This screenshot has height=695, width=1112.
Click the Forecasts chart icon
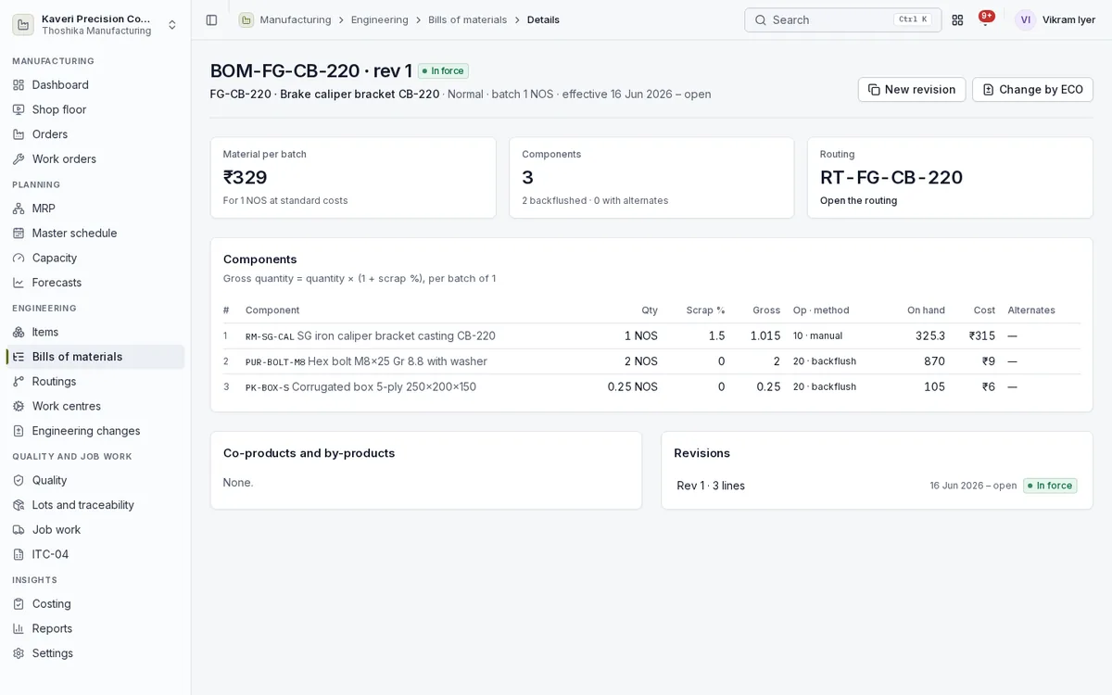[x=19, y=283]
